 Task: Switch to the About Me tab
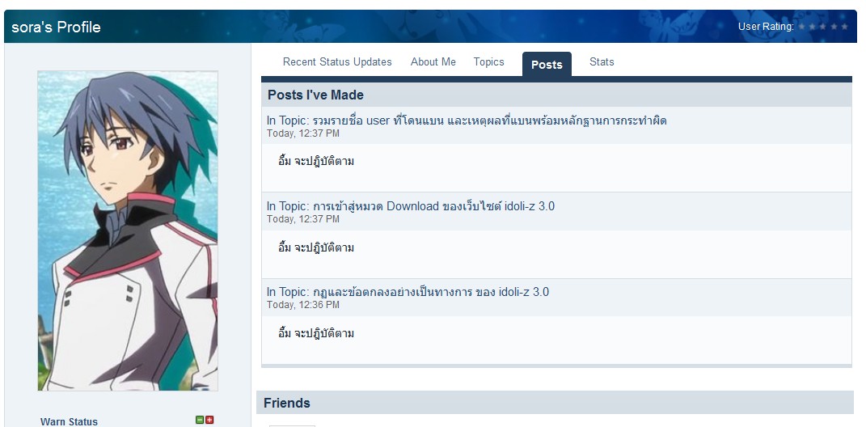coord(433,62)
